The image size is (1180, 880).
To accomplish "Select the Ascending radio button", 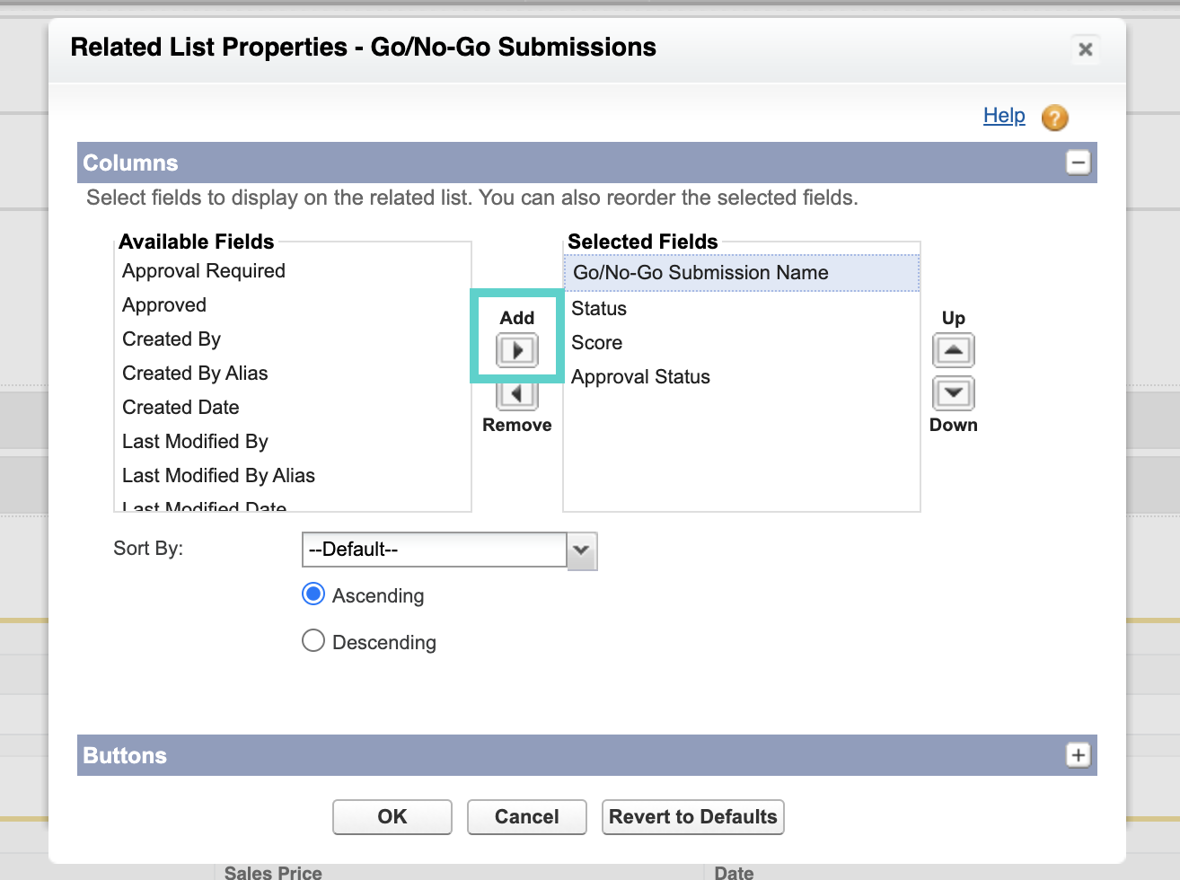I will point(313,594).
